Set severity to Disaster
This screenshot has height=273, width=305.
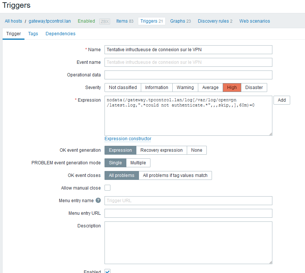(254, 88)
